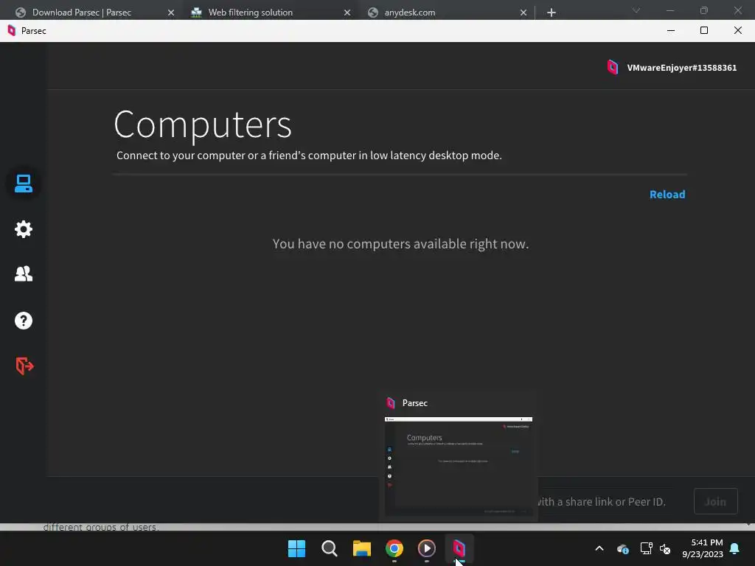Click the Parsec logo in the title bar
The height and width of the screenshot is (566, 755).
[x=12, y=31]
